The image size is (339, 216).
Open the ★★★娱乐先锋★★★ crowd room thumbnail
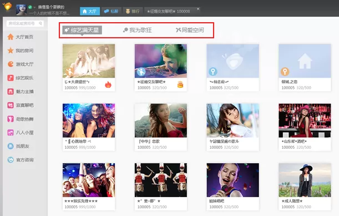[89, 180]
